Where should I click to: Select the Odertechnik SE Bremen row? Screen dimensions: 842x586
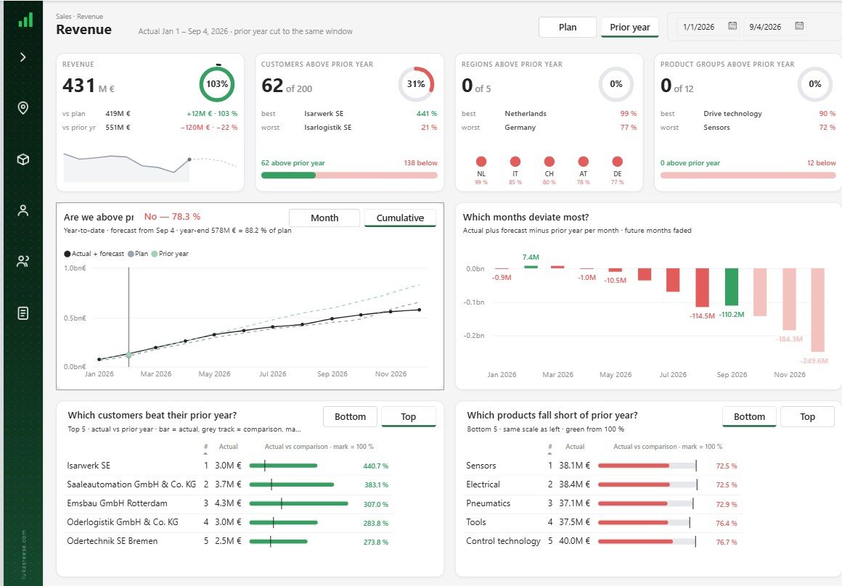[x=227, y=541]
